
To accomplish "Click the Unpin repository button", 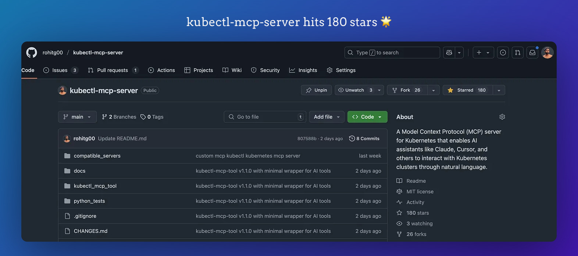I will pos(316,90).
